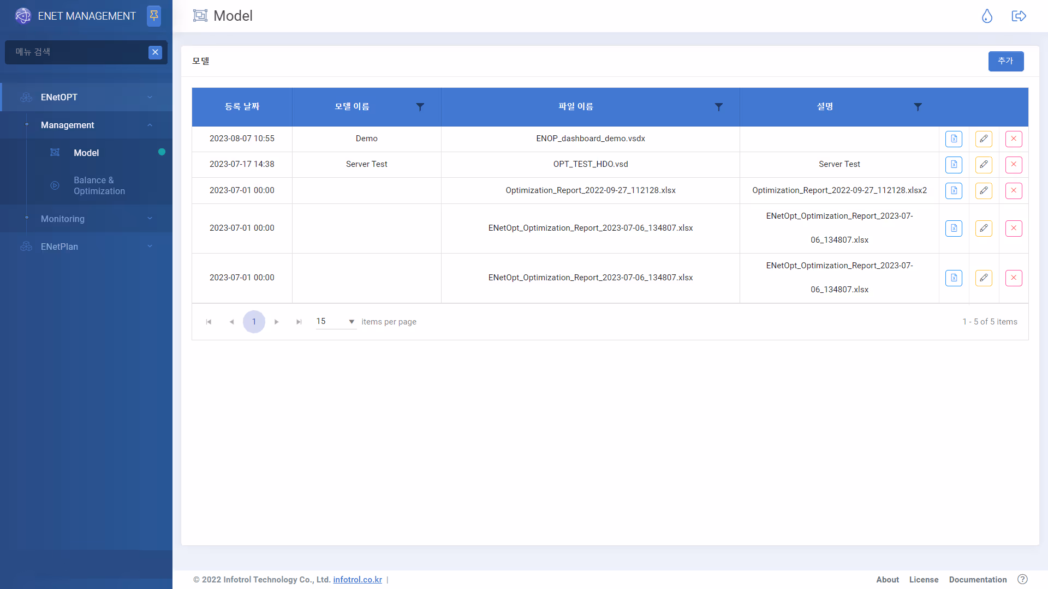Image resolution: width=1048 pixels, height=589 pixels.
Task: Edit the fourth table row
Action: point(984,228)
